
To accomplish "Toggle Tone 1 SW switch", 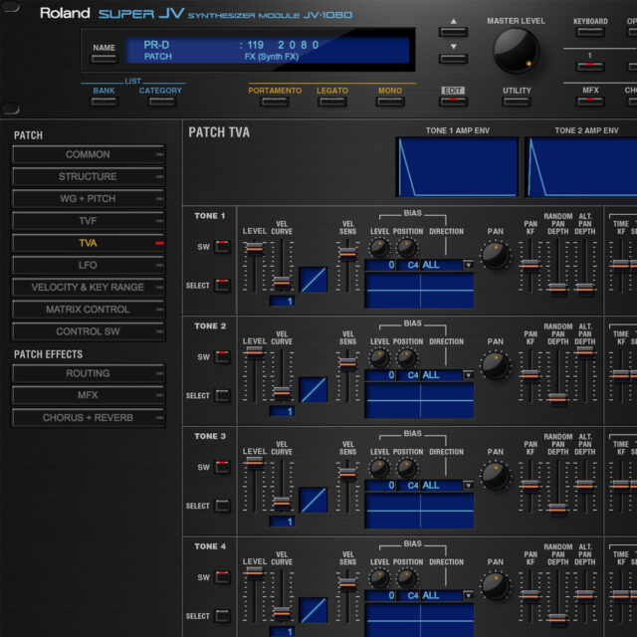I will [x=222, y=246].
